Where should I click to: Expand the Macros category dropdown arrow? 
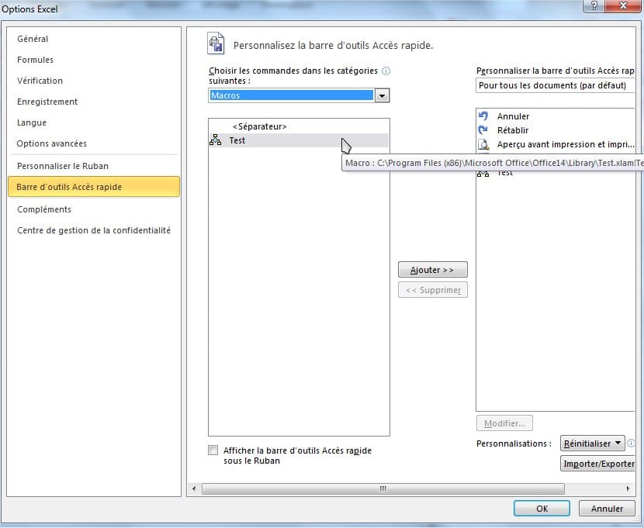point(381,95)
